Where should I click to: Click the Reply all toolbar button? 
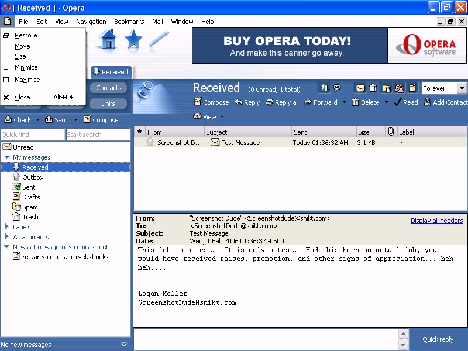tap(282, 102)
